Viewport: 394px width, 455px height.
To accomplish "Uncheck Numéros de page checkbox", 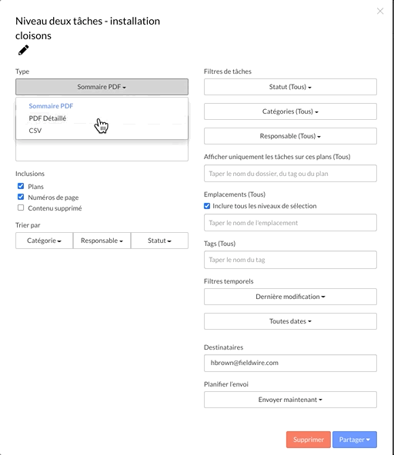I will pos(21,197).
